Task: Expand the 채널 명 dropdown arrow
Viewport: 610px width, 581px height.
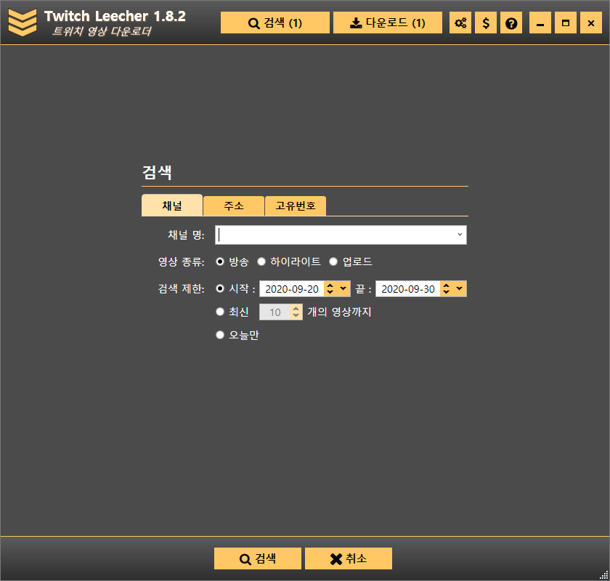Action: click(x=460, y=235)
